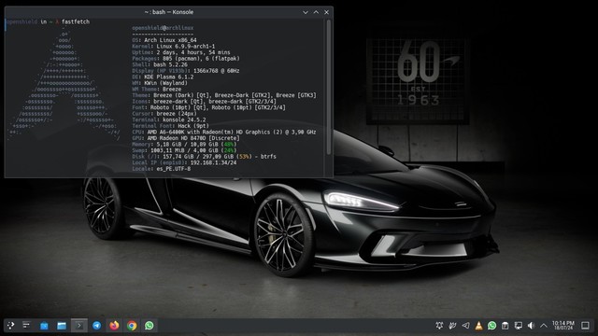The height and width of the screenshot is (336, 598).
Task: Launch Firefox from the taskbar
Action: (x=114, y=326)
